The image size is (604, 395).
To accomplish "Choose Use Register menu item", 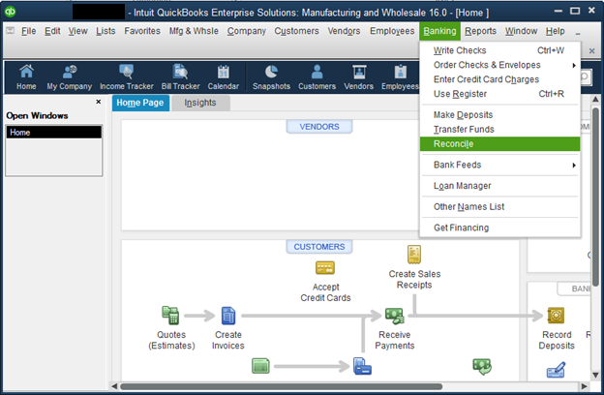I will 500,94.
